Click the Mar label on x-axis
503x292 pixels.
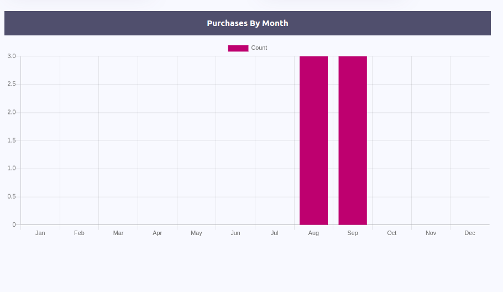[x=118, y=233]
